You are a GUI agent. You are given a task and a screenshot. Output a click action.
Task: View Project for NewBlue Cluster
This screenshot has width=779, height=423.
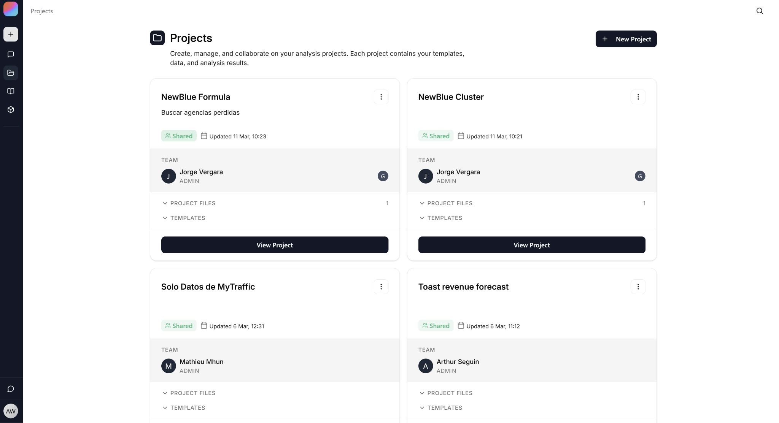pyautogui.click(x=531, y=245)
